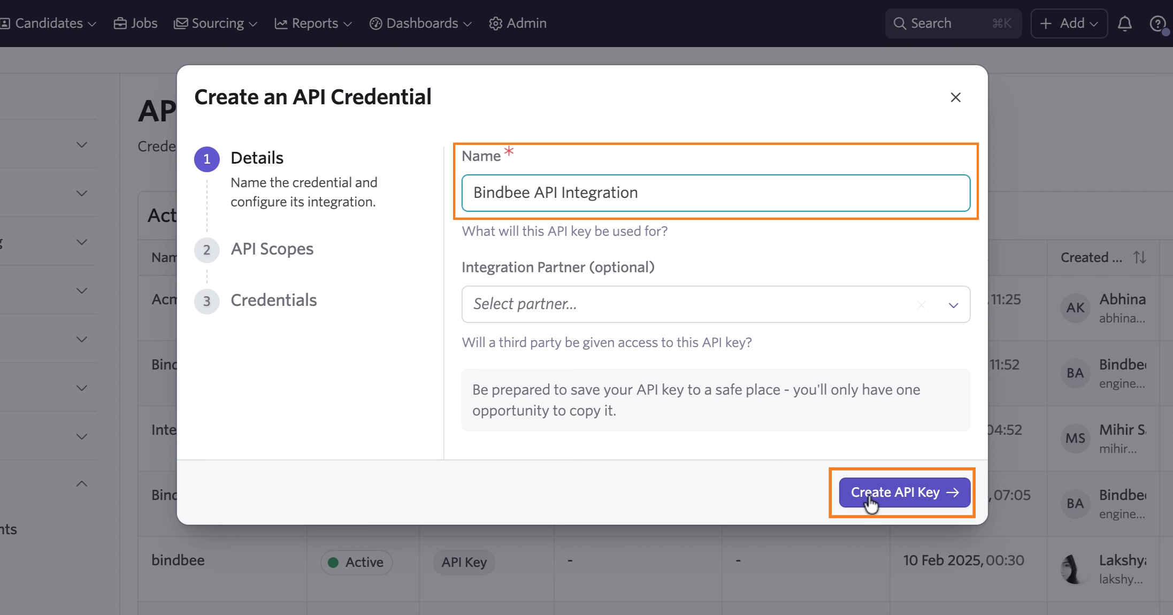Click the Active status badge
The height and width of the screenshot is (615, 1173).
click(x=356, y=563)
